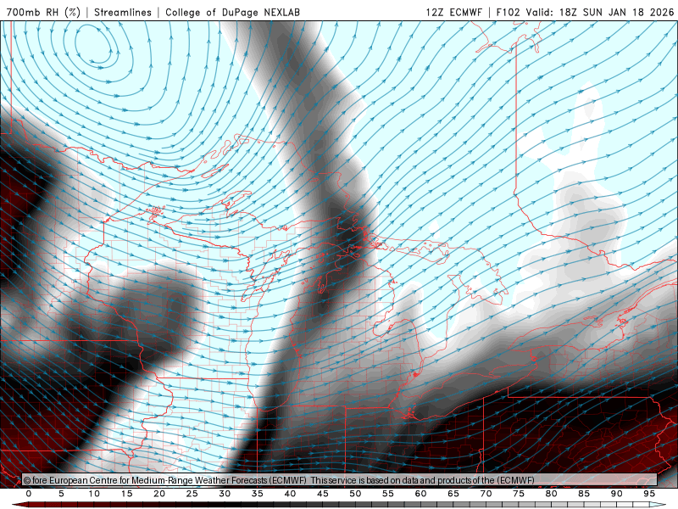Click the "12Z ECMWF" model run label
The width and height of the screenshot is (678, 509).
[453, 12]
